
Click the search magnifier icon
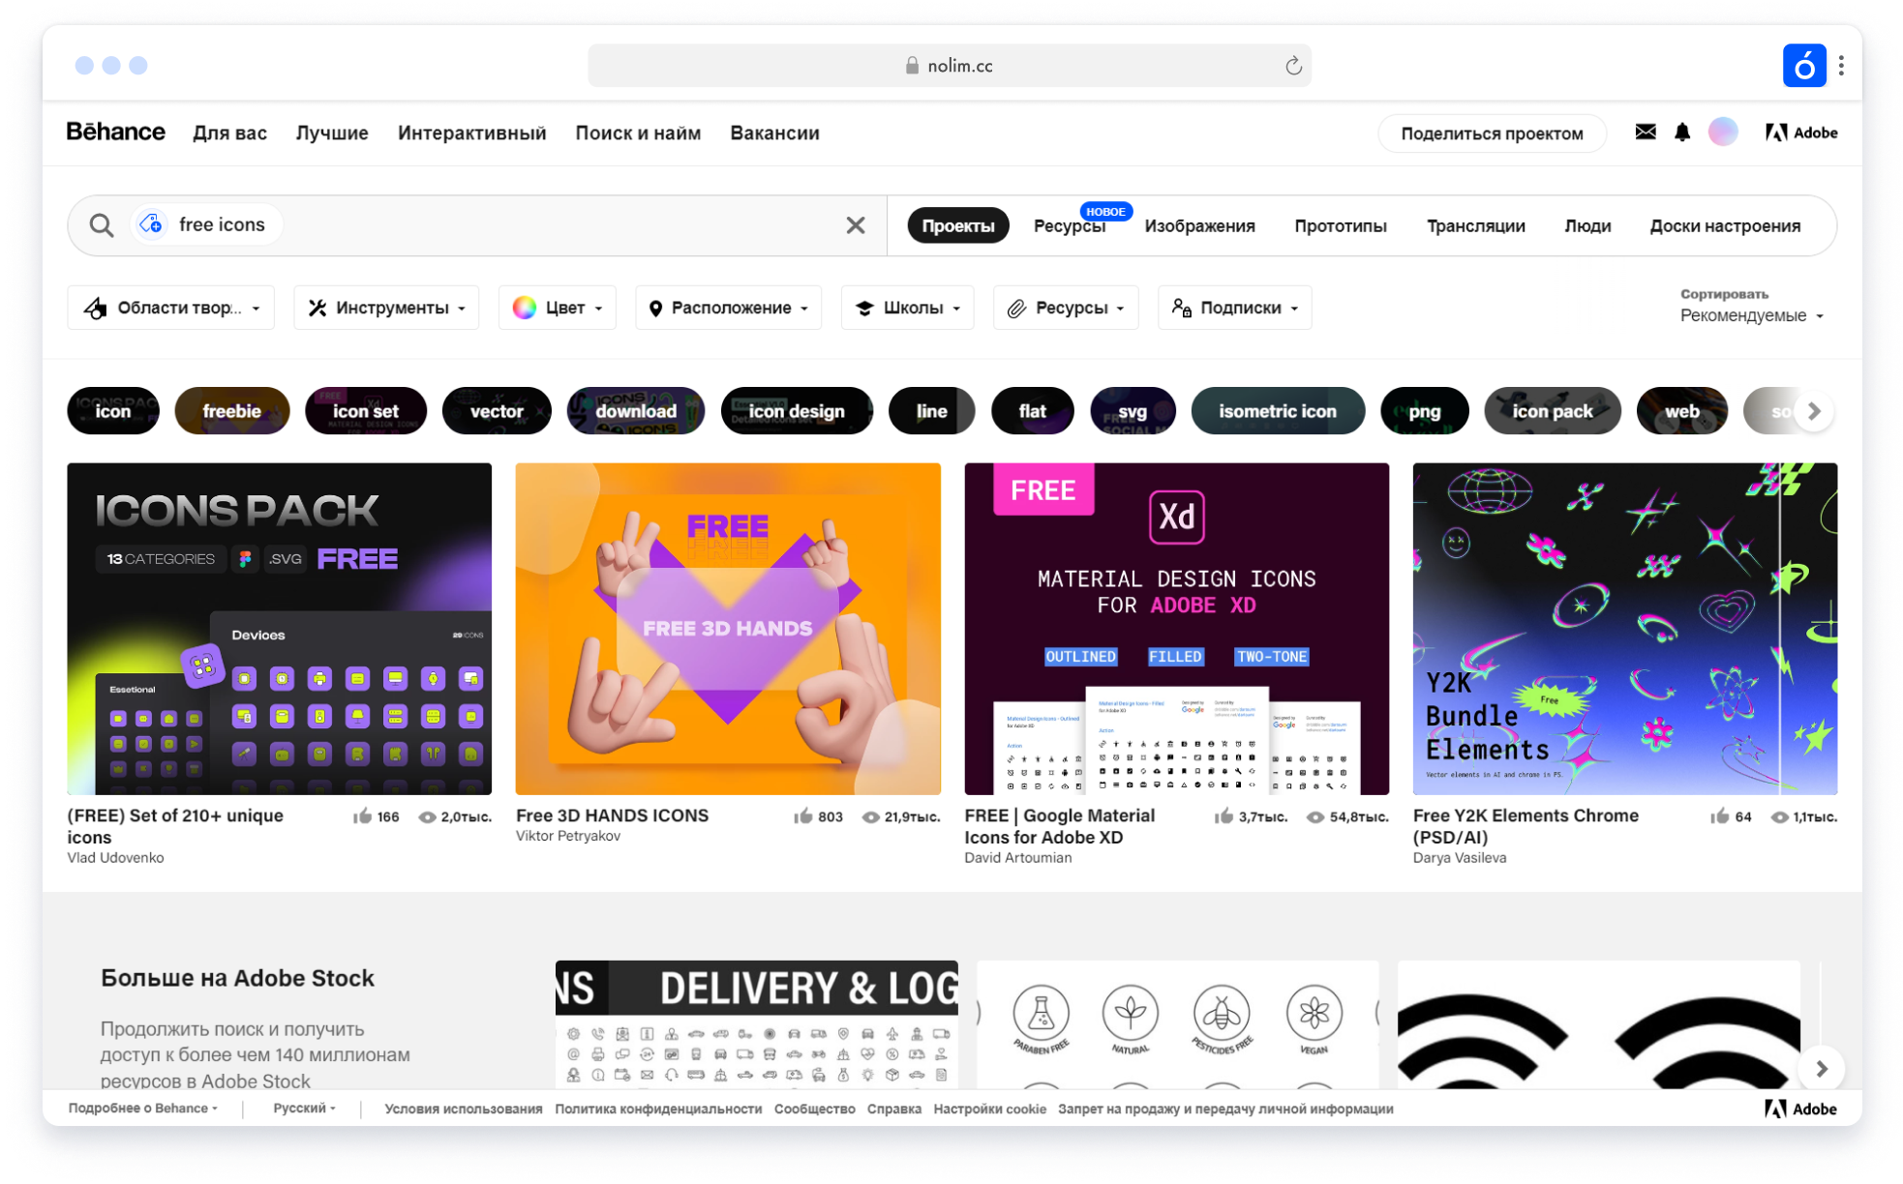coord(101,225)
